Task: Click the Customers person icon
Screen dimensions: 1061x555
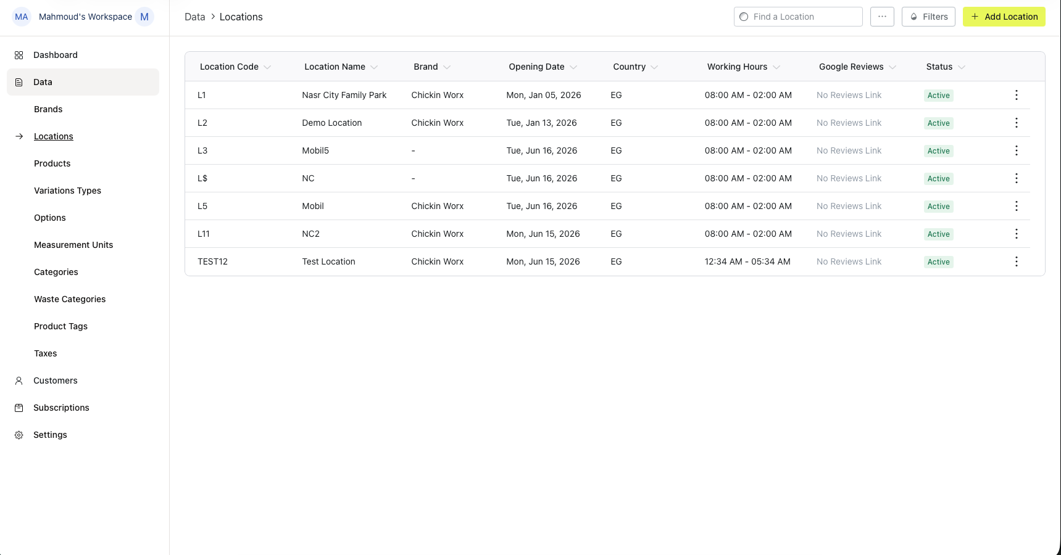Action: click(x=19, y=380)
